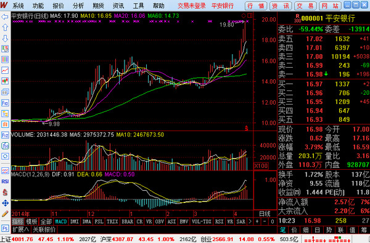Image resolution: width=370 pixels, height=243 pixels.
Task: Open the 日线 period selector
Action: point(265,214)
